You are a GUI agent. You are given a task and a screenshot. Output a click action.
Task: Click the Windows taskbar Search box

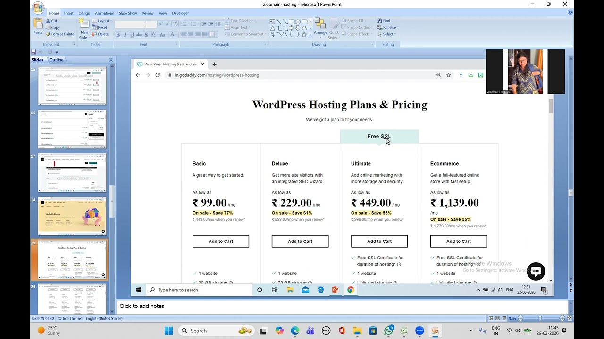tap(216, 331)
